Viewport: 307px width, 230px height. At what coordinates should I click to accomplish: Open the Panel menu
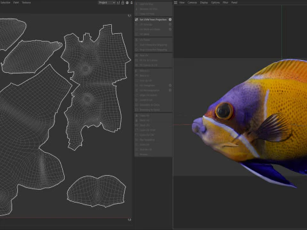(x=234, y=3)
